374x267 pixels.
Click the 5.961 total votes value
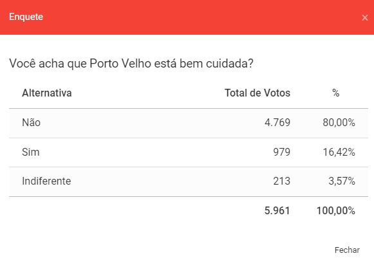(277, 211)
